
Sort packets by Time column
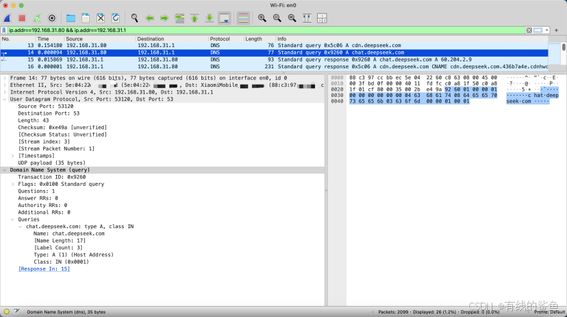pos(50,38)
